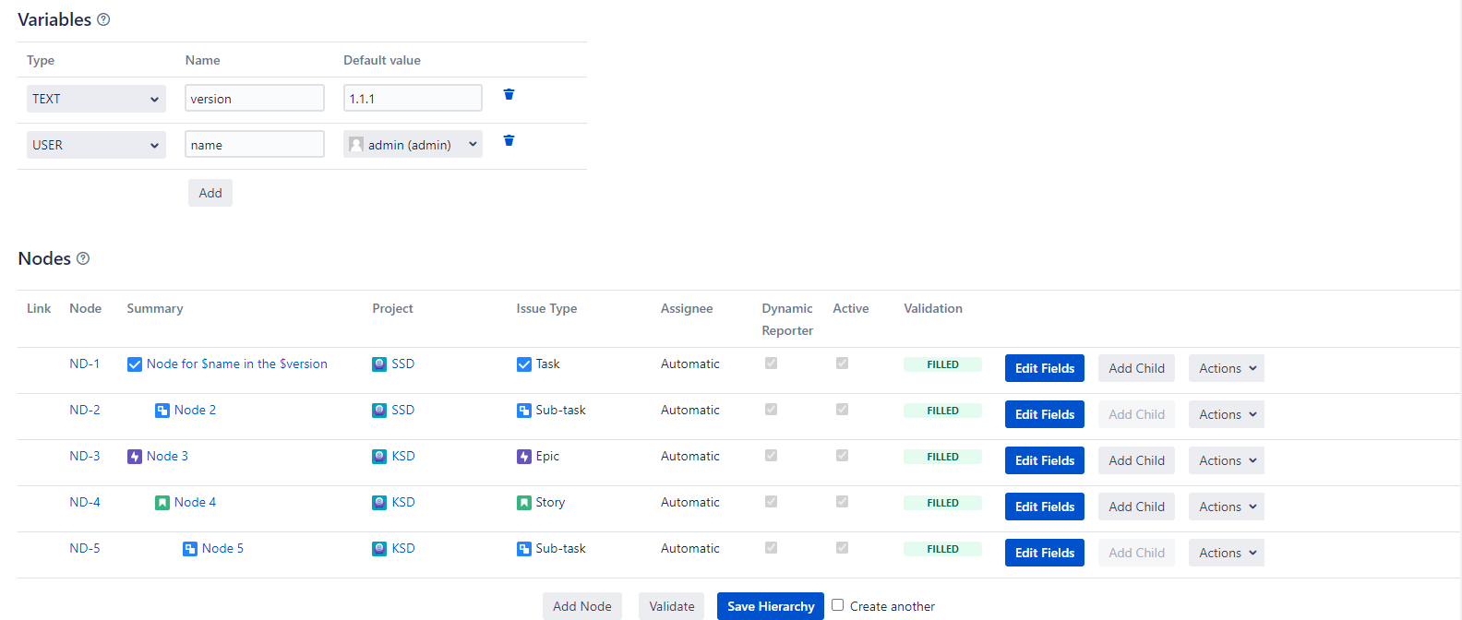Click the Story icon in ND-4 row
This screenshot has height=620, width=1462.
[x=523, y=503]
